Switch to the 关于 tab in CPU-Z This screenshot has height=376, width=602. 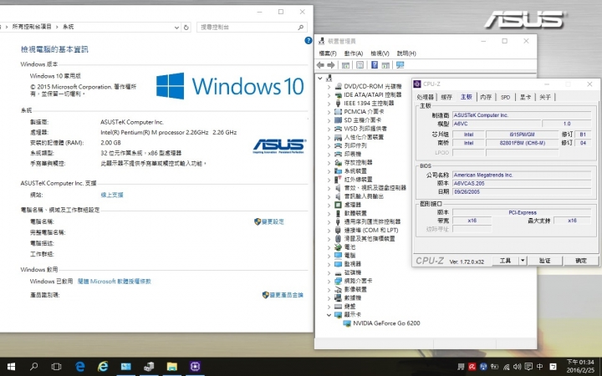545,97
